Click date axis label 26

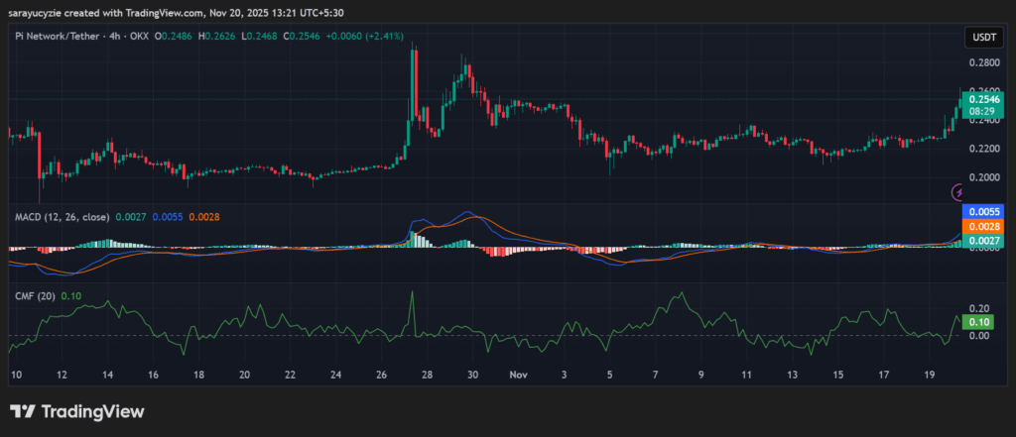click(382, 375)
